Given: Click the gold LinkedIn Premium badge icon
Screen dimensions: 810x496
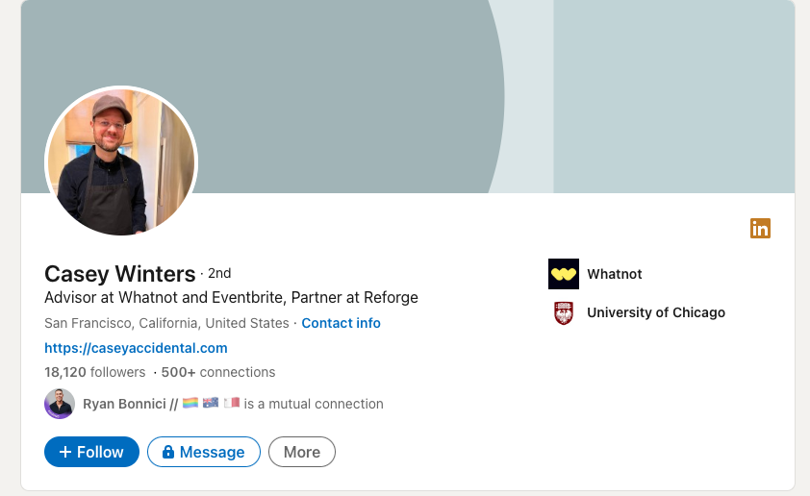Looking at the screenshot, I should (760, 229).
